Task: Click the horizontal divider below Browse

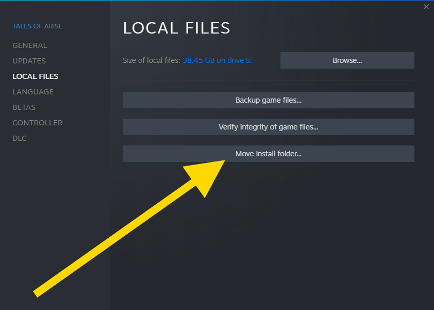Action: [x=268, y=80]
